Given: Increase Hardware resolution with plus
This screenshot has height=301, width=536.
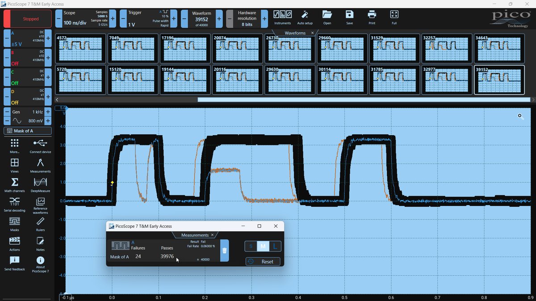Looking at the screenshot, I should (264, 19).
